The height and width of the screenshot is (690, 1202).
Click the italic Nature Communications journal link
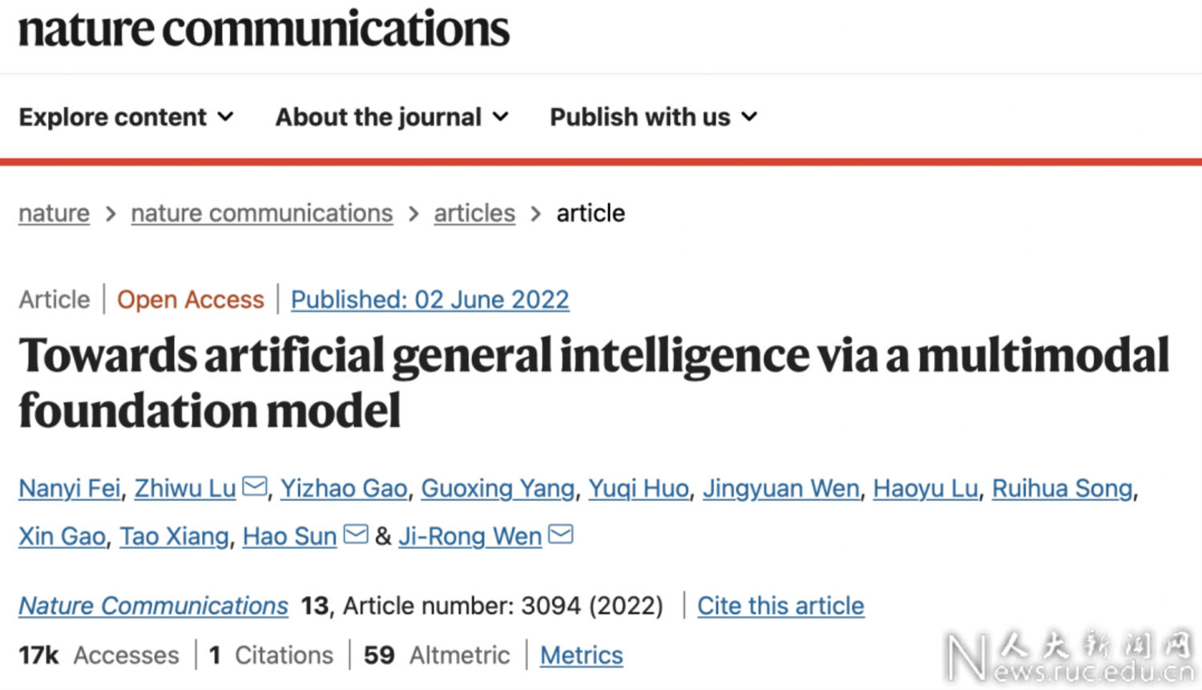[x=154, y=606]
